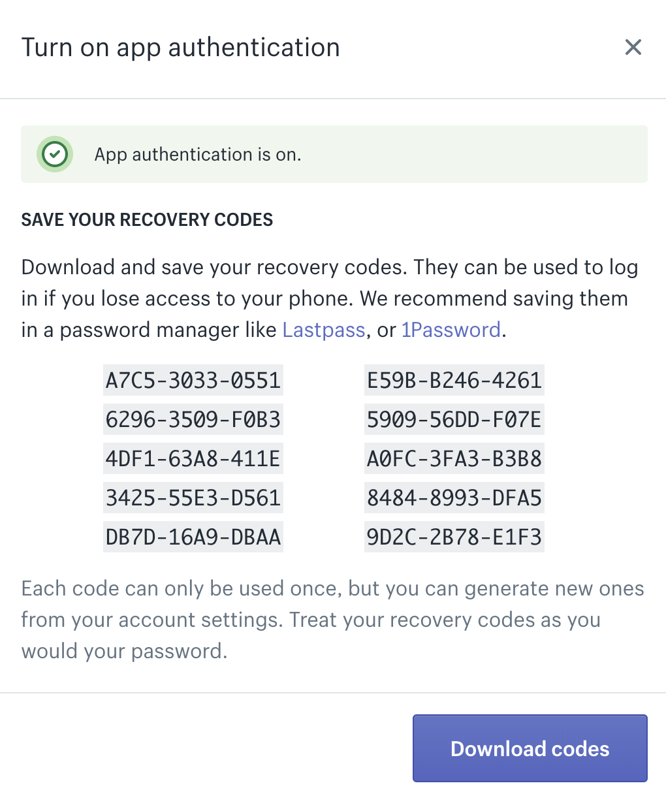Select recovery code 6296-3509-F0B3
The image size is (666, 794).
pos(193,420)
